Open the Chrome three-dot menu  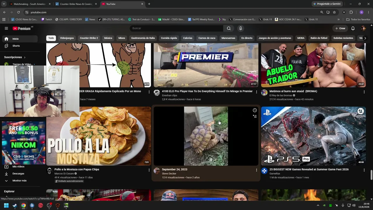tap(369, 12)
